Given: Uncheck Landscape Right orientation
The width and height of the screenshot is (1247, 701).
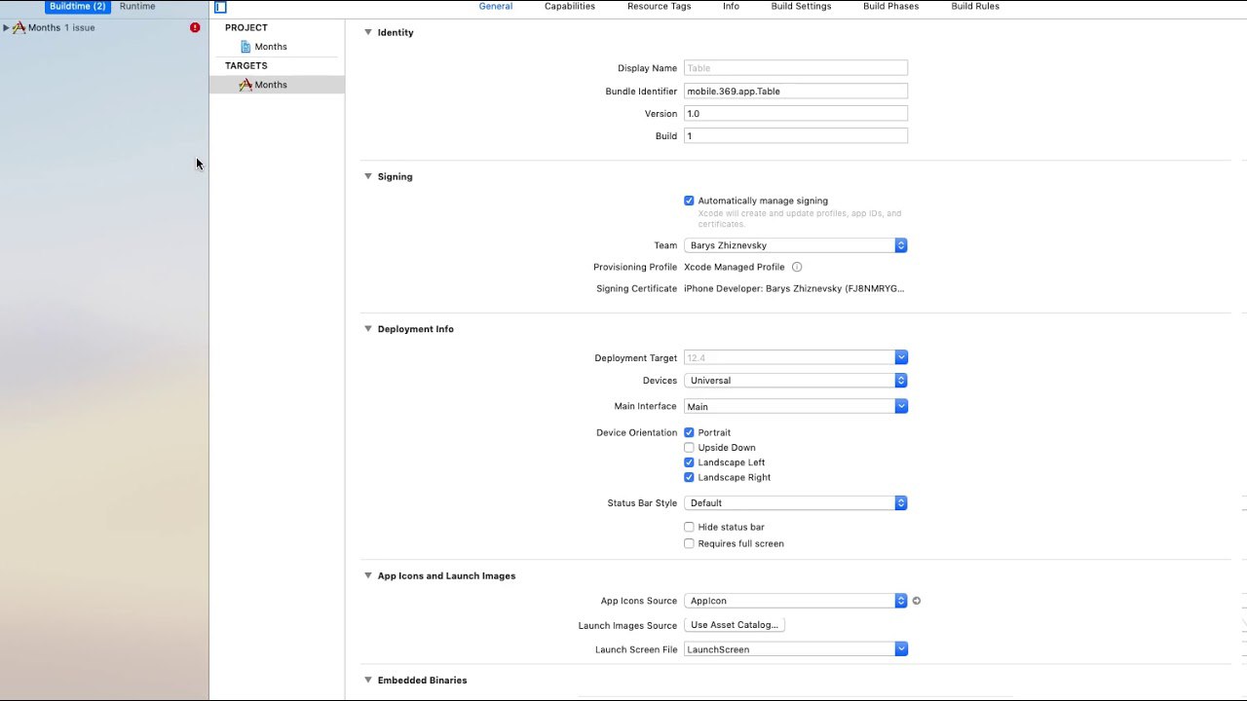Looking at the screenshot, I should 689,477.
